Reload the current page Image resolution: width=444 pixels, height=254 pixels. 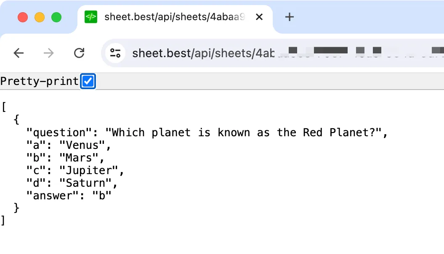[x=79, y=53]
